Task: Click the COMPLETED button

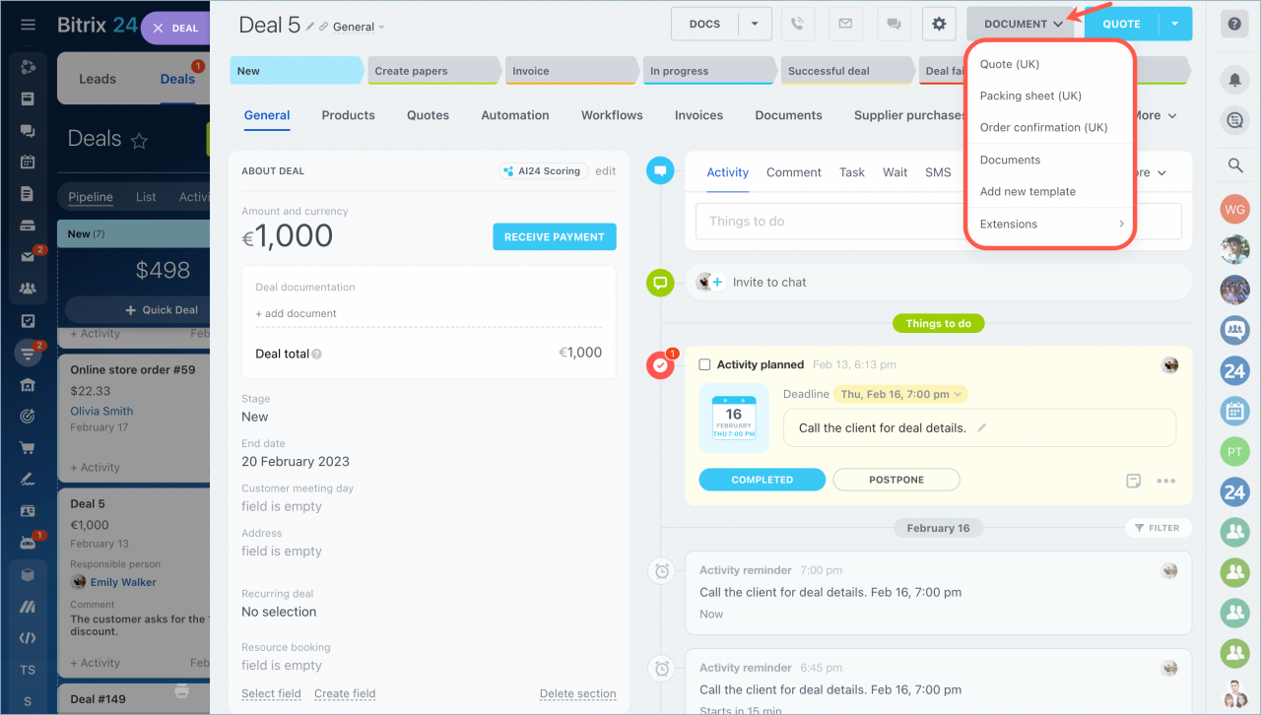Action: pyautogui.click(x=762, y=480)
